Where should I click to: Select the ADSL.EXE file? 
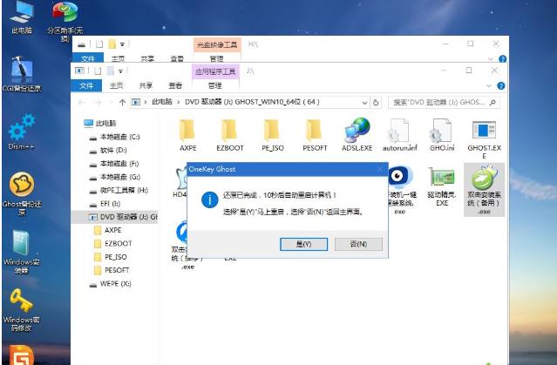(357, 135)
